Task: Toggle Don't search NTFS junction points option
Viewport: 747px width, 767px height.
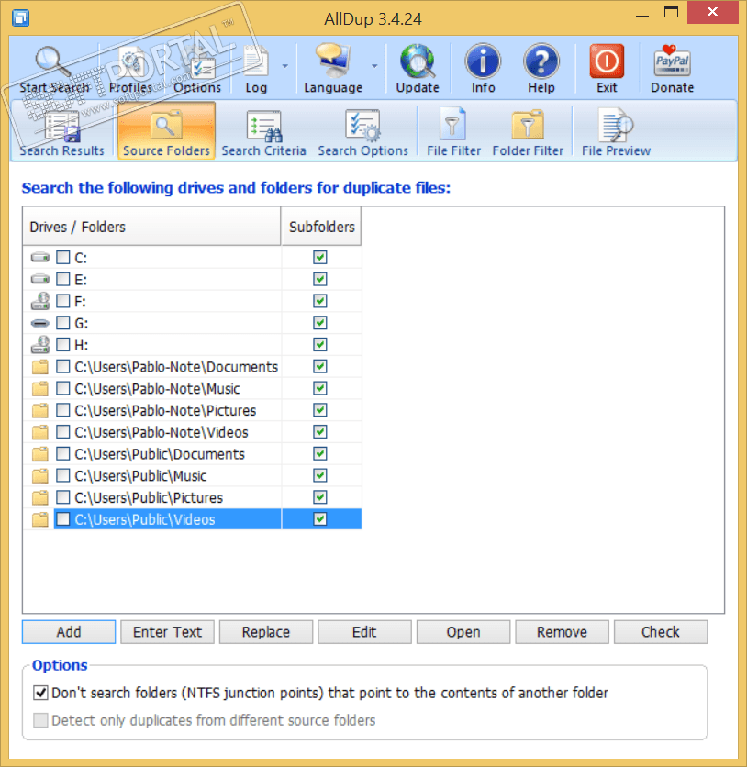Action: (x=40, y=693)
